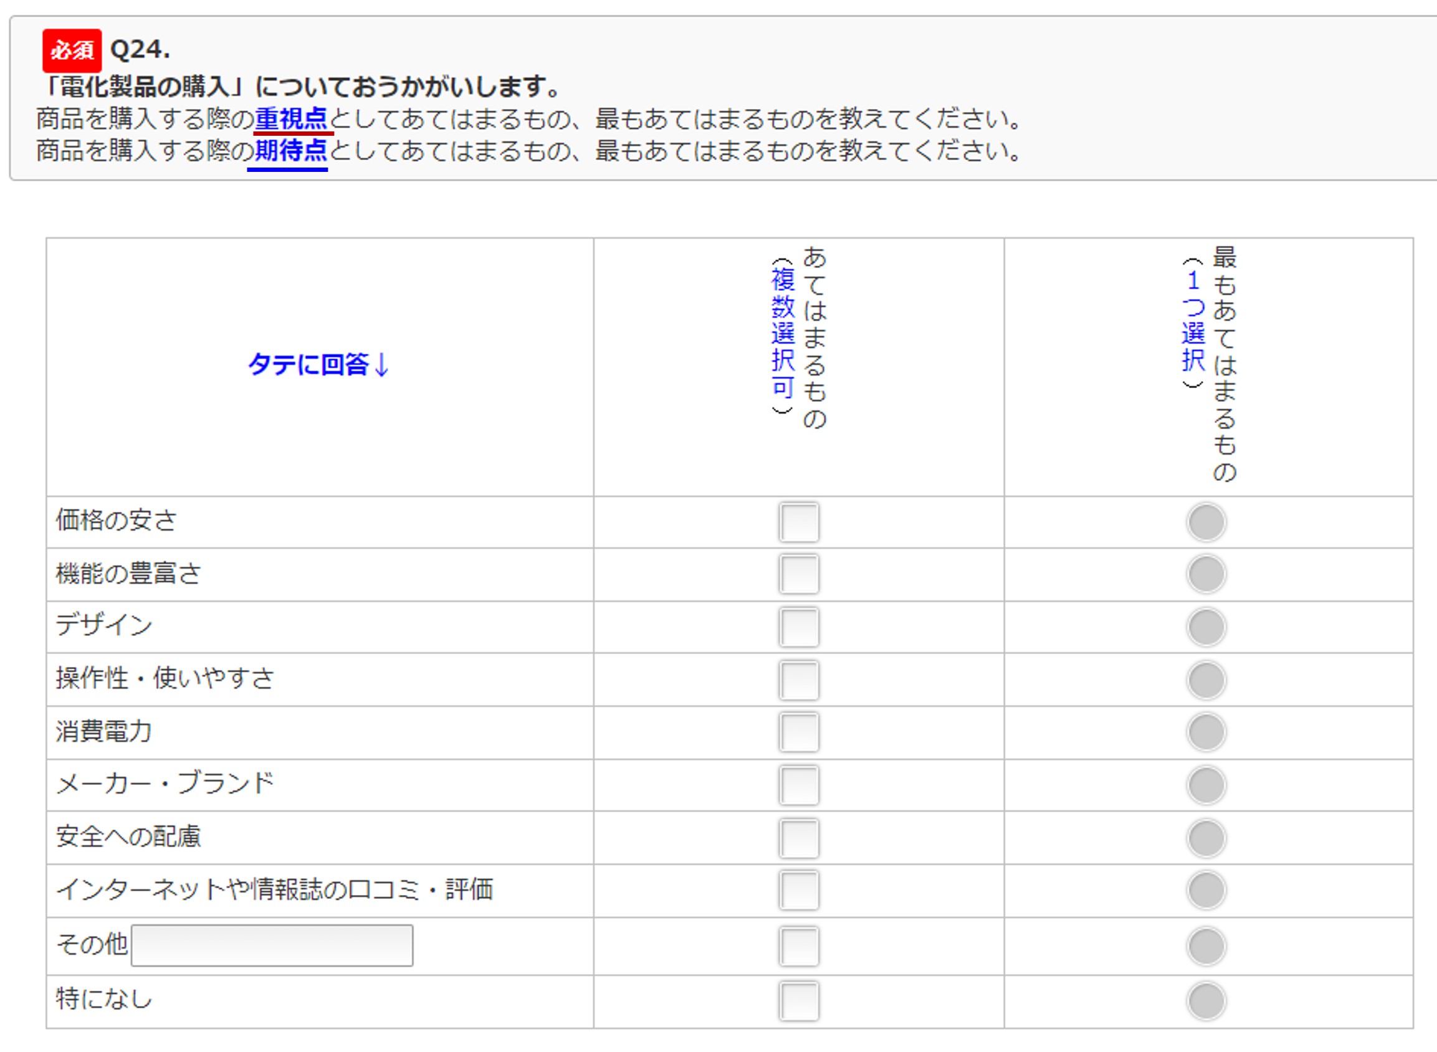Check the 機能の豊富さ checkbox
This screenshot has width=1437, height=1052.
pyautogui.click(x=799, y=574)
